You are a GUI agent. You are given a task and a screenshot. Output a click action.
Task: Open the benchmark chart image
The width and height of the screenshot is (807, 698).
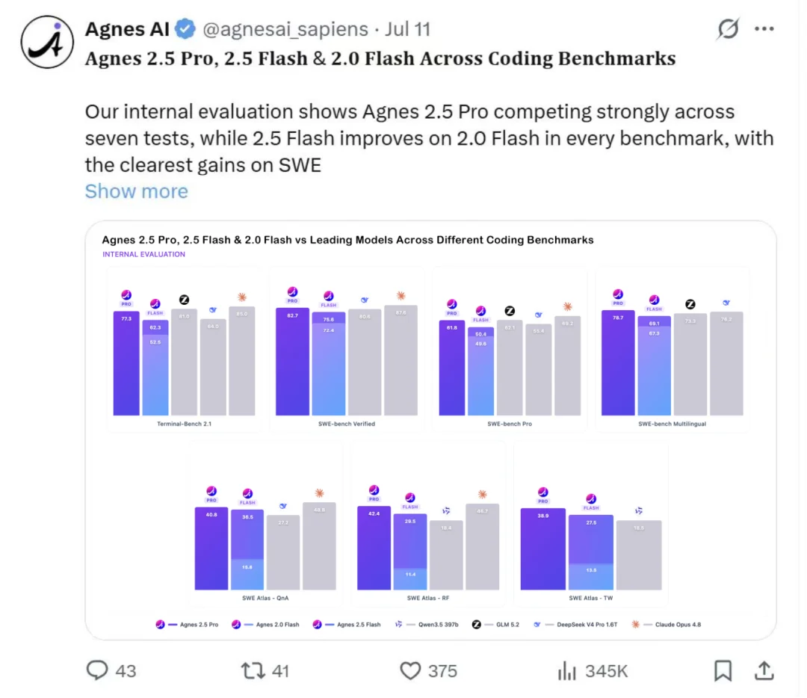pos(431,430)
